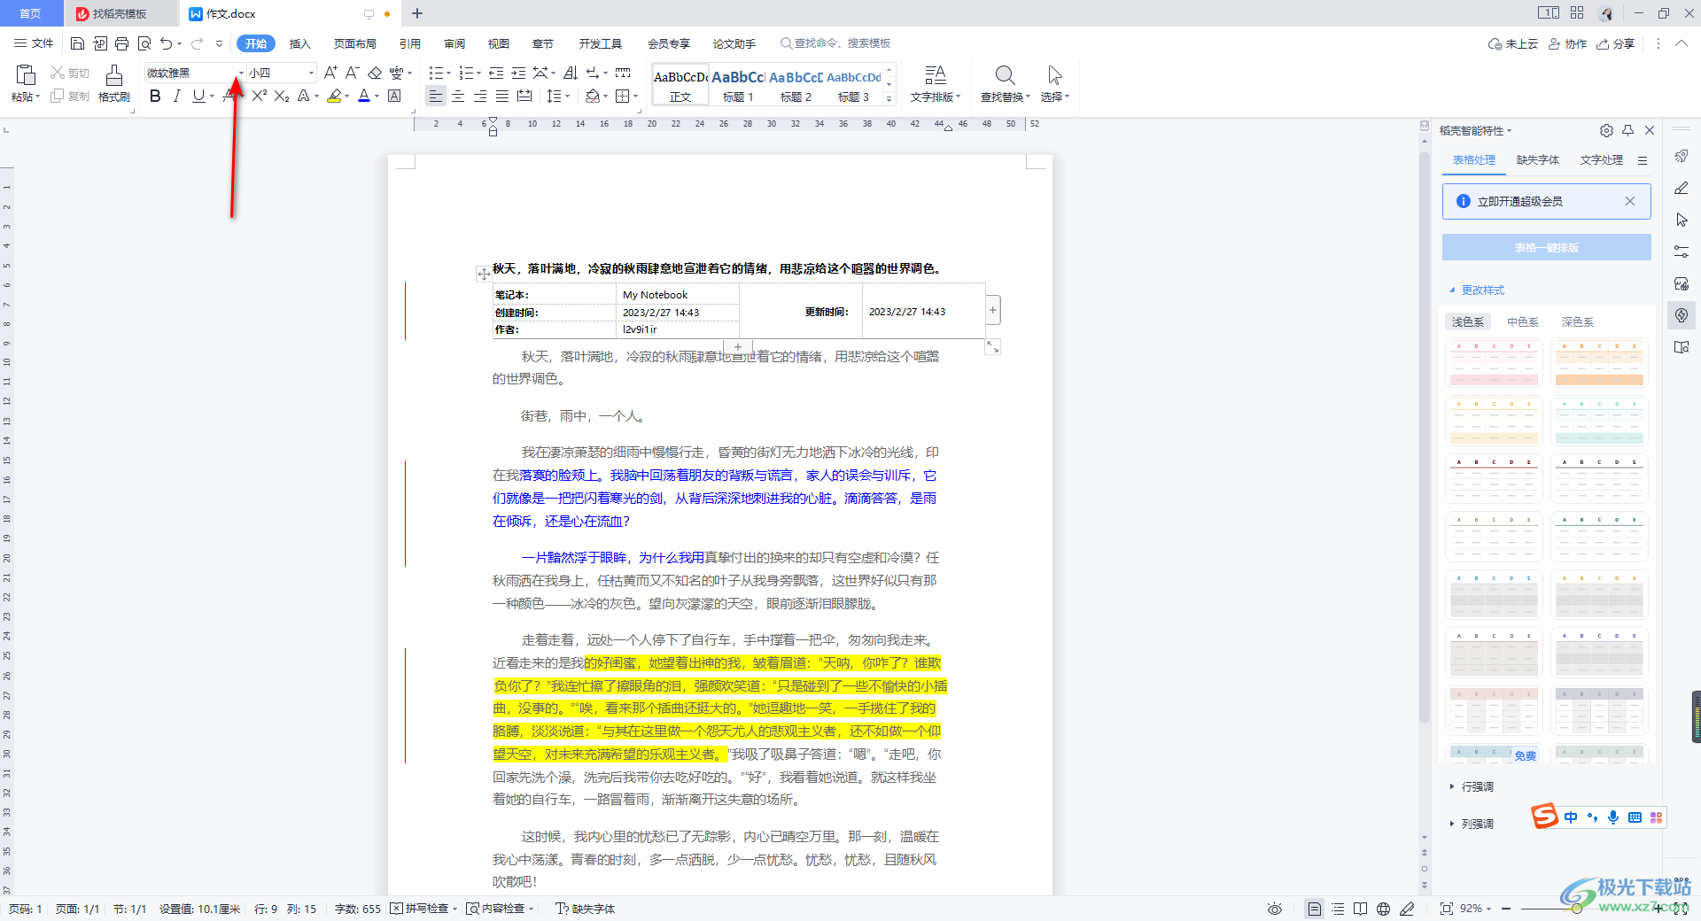Pin the 稻壳智能特性 side panel
The height and width of the screenshot is (921, 1701).
click(1627, 130)
